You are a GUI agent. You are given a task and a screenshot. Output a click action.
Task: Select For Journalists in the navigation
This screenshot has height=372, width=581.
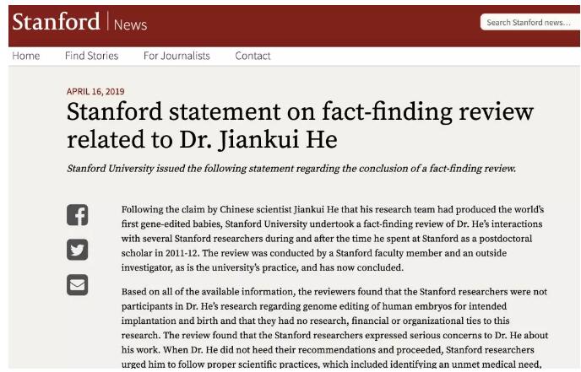pyautogui.click(x=176, y=56)
